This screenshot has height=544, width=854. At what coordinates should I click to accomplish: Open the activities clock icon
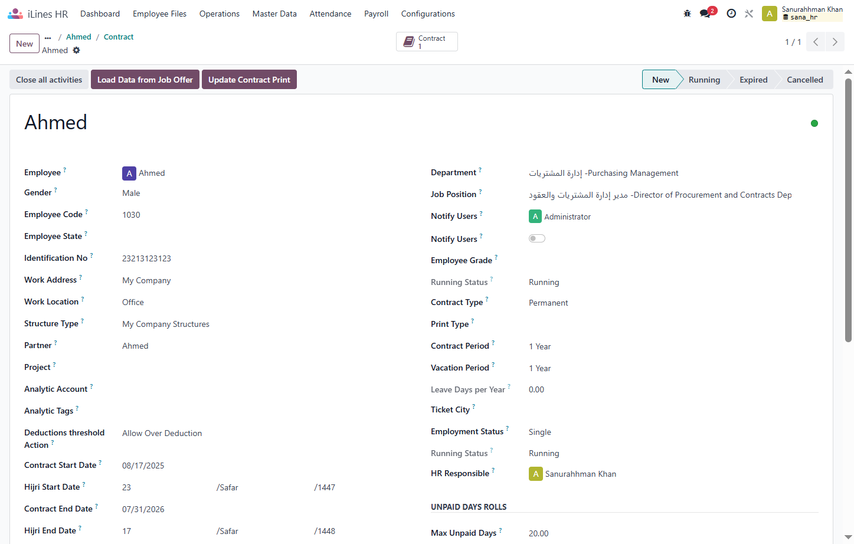click(x=731, y=14)
